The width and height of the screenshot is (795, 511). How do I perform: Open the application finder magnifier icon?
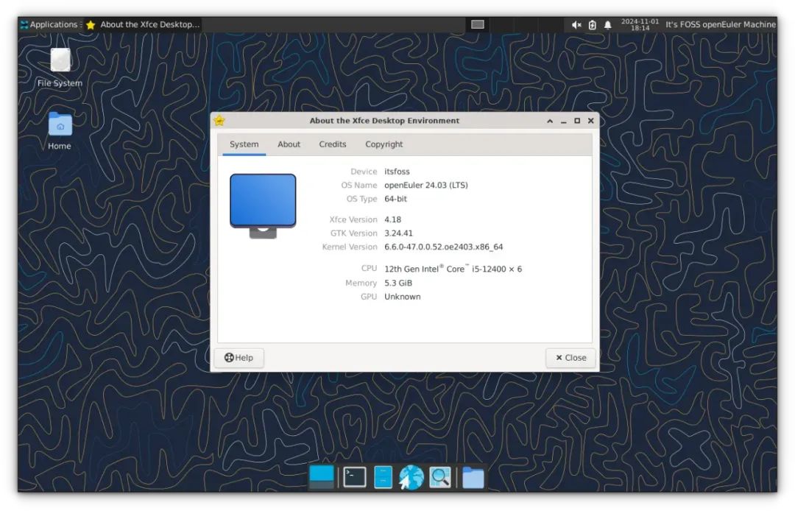pyautogui.click(x=439, y=477)
